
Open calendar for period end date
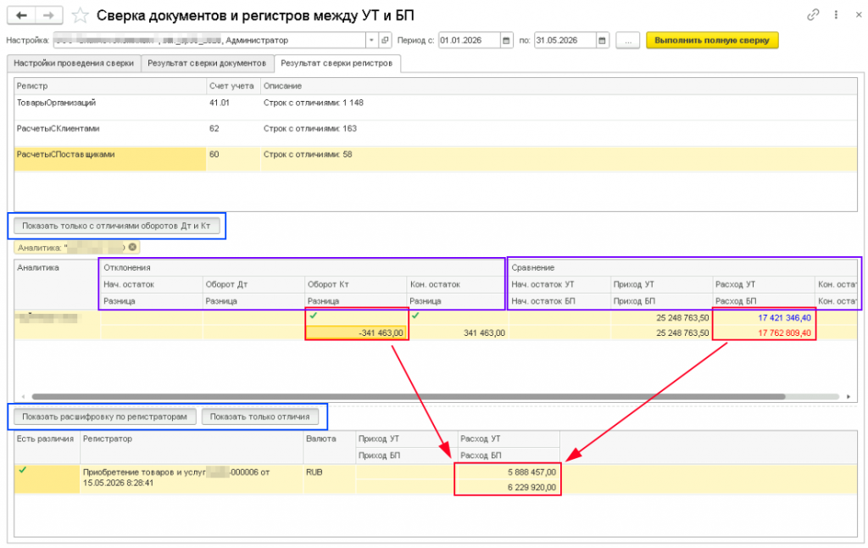[602, 41]
